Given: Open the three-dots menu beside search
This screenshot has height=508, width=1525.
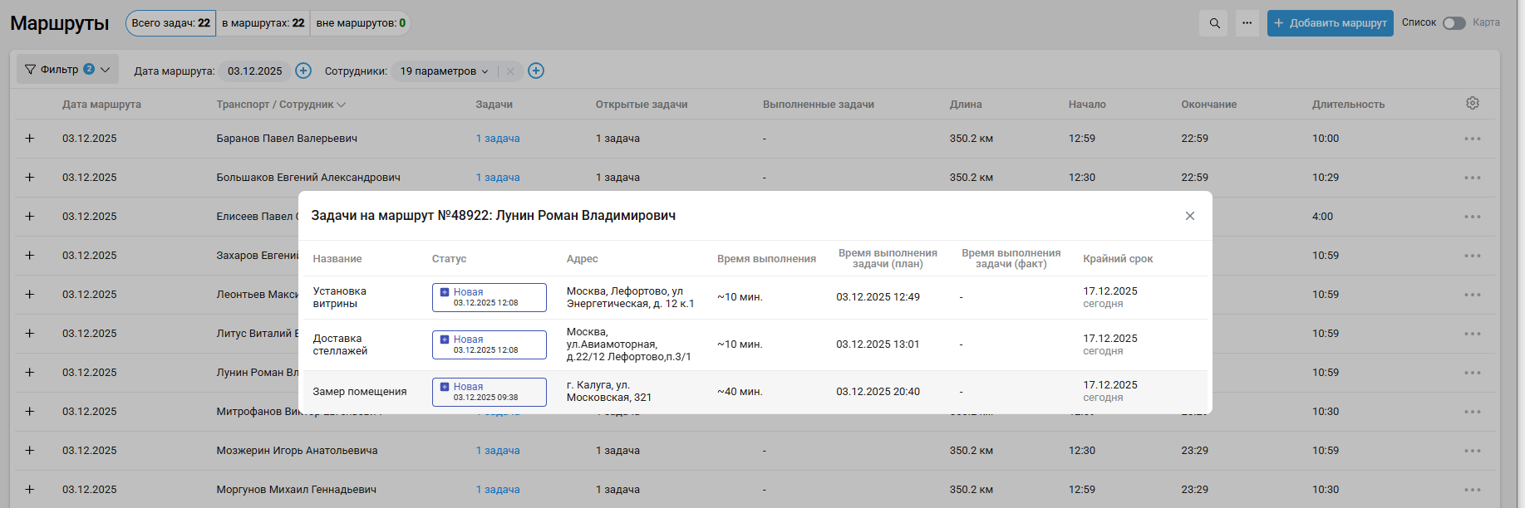Looking at the screenshot, I should (x=1247, y=23).
